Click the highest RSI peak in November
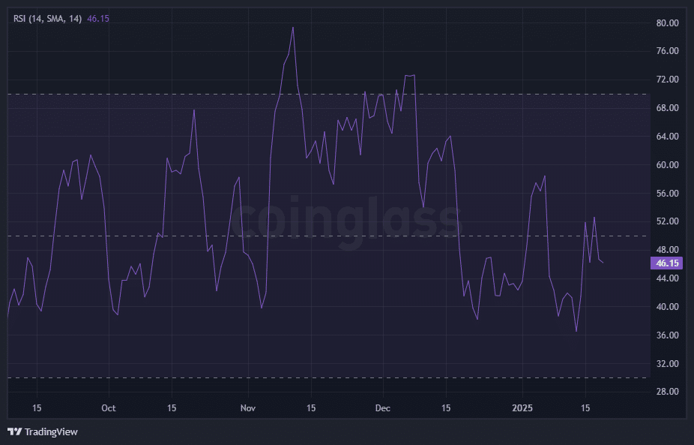694x445 pixels. pos(292,28)
